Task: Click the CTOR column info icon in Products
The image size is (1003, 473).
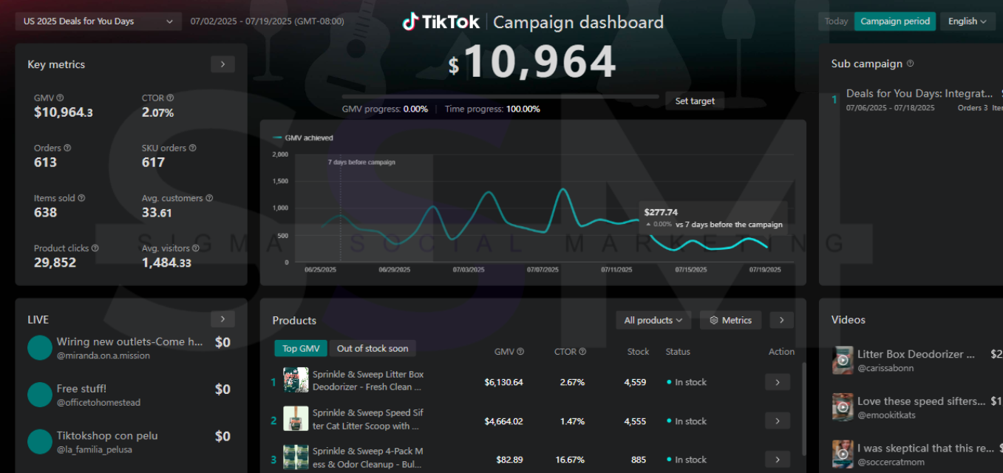Action: tap(582, 352)
